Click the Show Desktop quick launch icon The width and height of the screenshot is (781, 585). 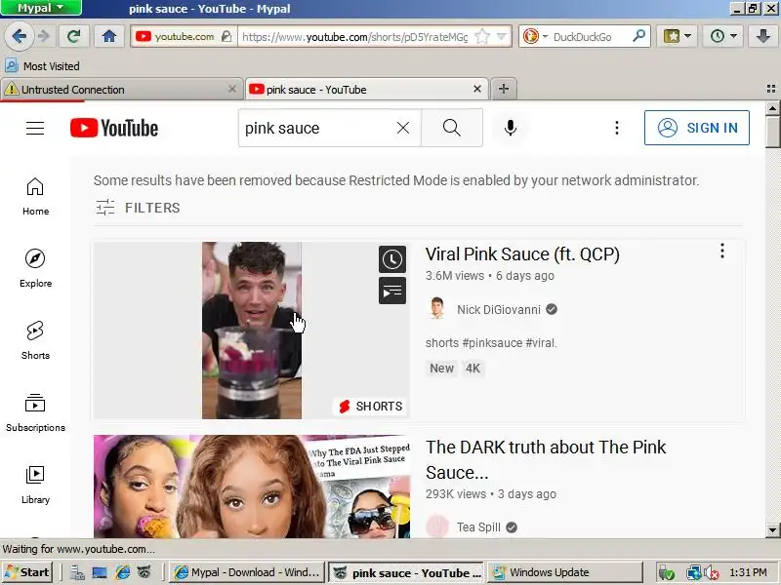(x=100, y=572)
